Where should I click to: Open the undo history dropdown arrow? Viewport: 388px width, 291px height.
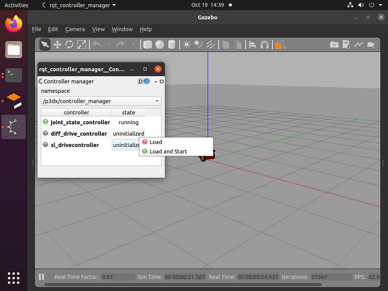coord(108,45)
